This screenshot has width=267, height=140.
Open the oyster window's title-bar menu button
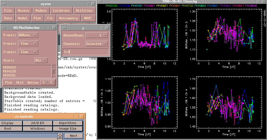click(3, 4)
